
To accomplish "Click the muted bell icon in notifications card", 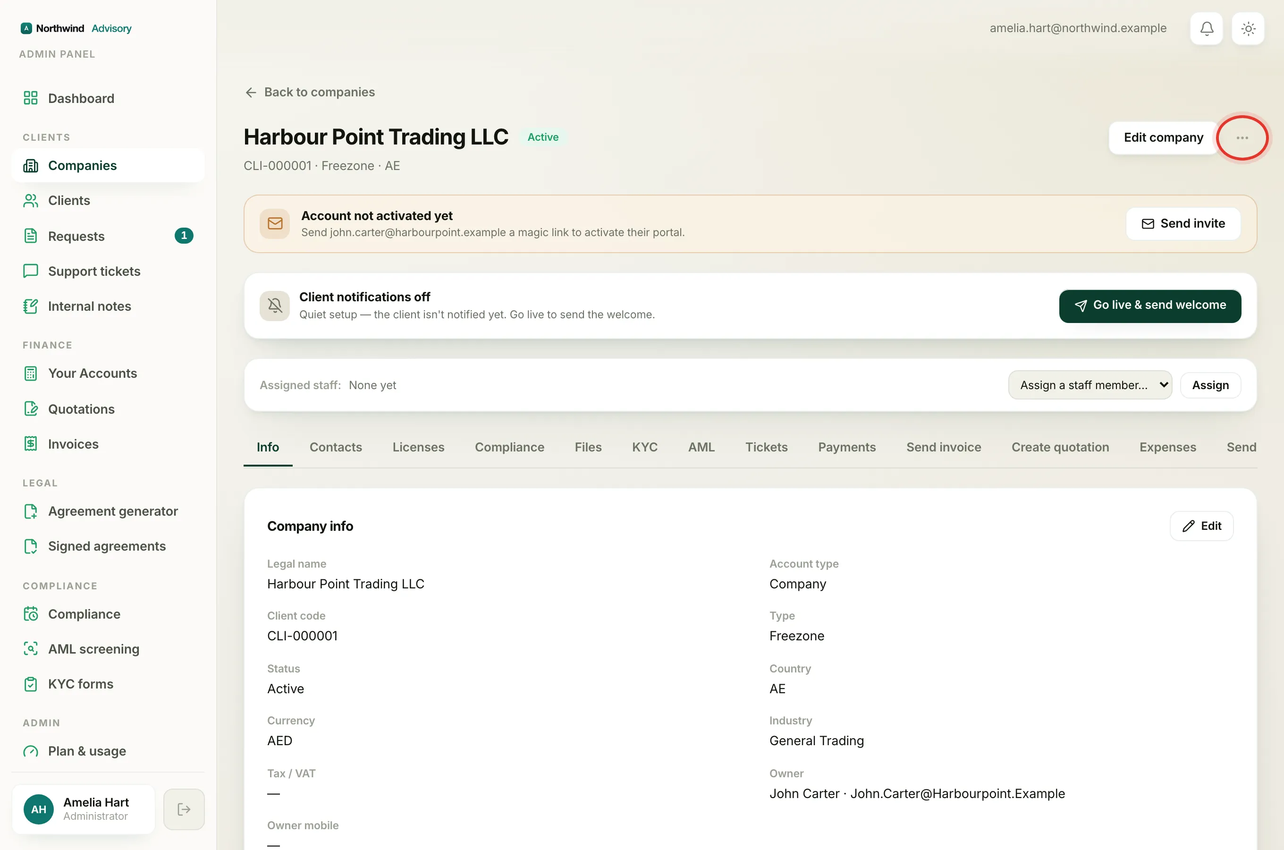I will pos(275,306).
